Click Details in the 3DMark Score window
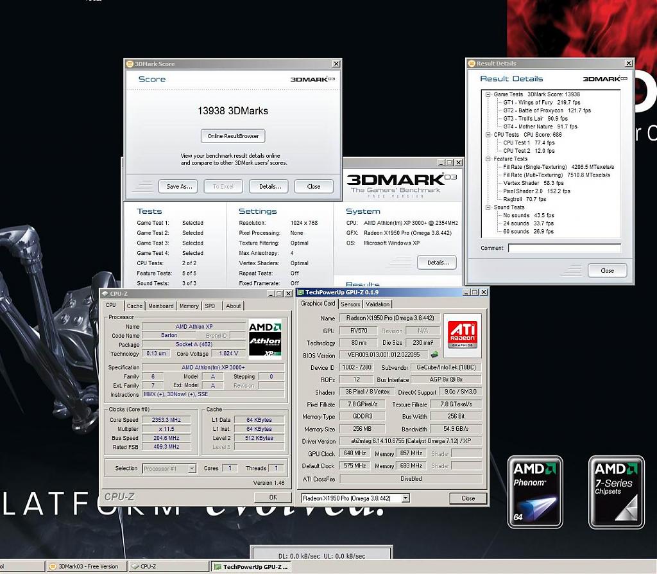Viewport: 657px width, 574px height. tap(270, 186)
